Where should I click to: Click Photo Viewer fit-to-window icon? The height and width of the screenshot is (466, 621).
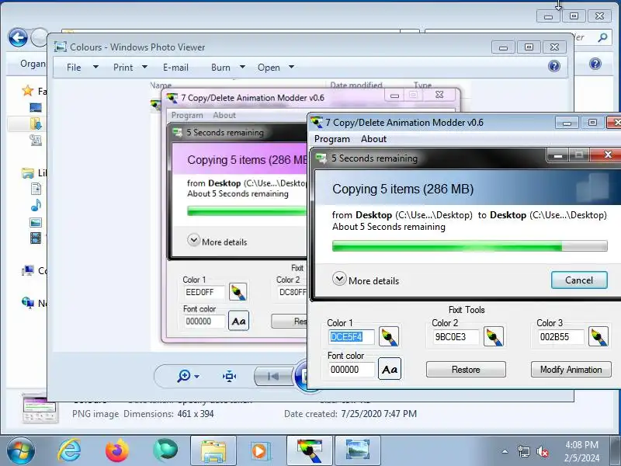pyautogui.click(x=229, y=376)
